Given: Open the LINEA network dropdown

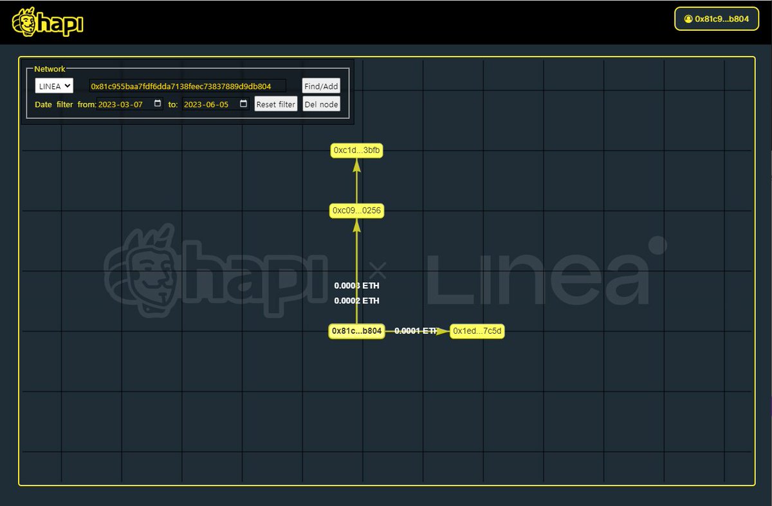Looking at the screenshot, I should (54, 86).
